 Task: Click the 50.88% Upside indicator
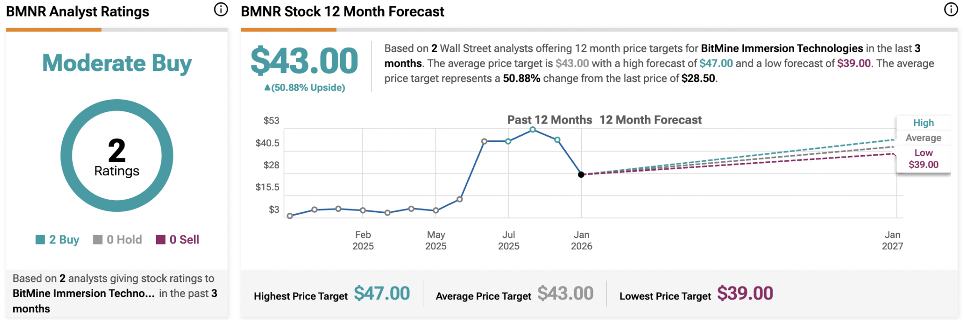tap(305, 87)
